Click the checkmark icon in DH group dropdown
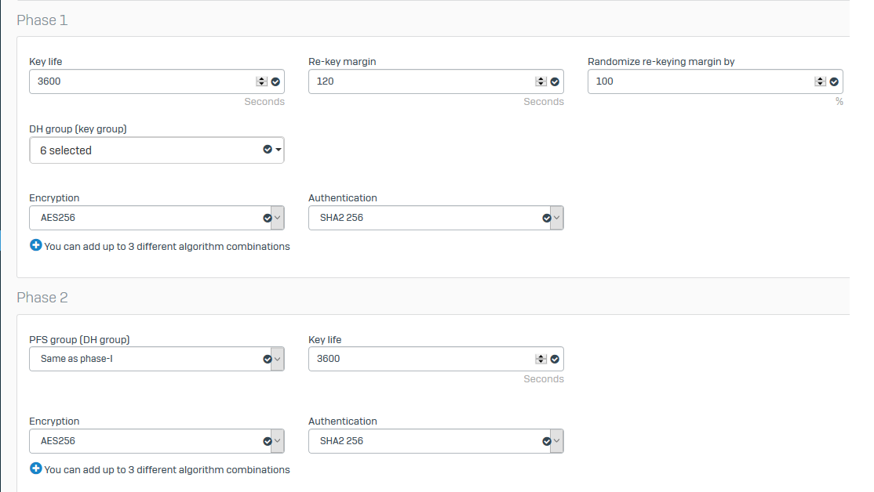Viewport: 874px width, 492px height. pyautogui.click(x=268, y=149)
